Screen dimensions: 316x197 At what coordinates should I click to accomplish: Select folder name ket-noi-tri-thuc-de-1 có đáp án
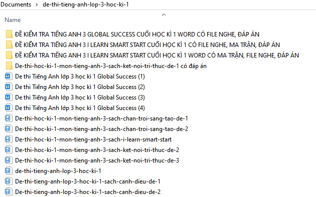click(x=111, y=66)
